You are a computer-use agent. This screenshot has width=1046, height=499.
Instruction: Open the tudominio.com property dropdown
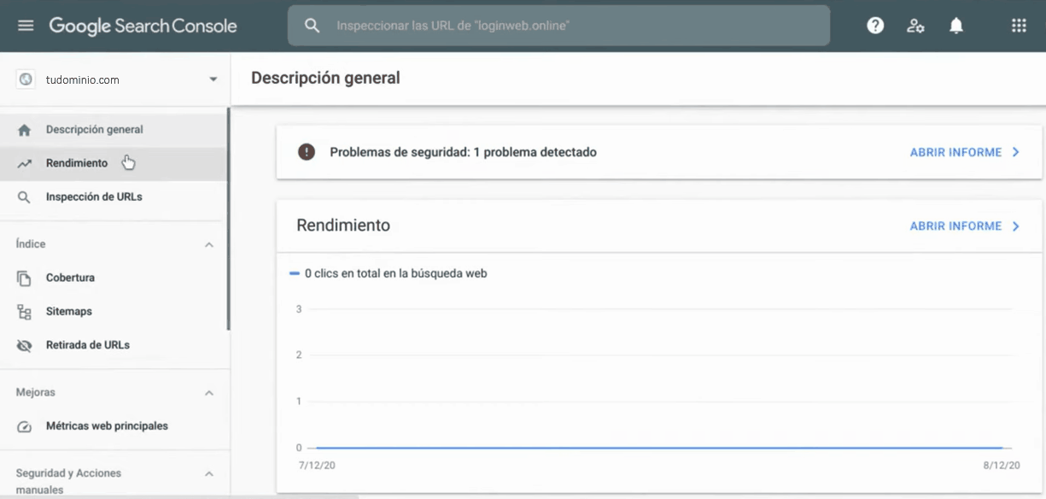(x=213, y=79)
